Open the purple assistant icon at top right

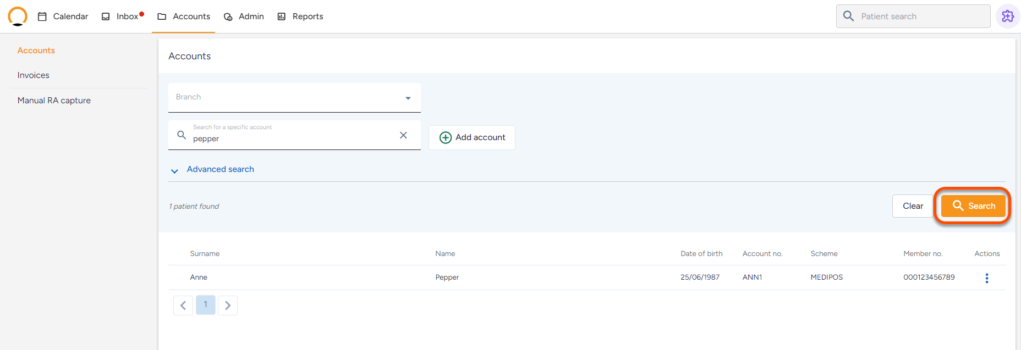[x=1008, y=16]
